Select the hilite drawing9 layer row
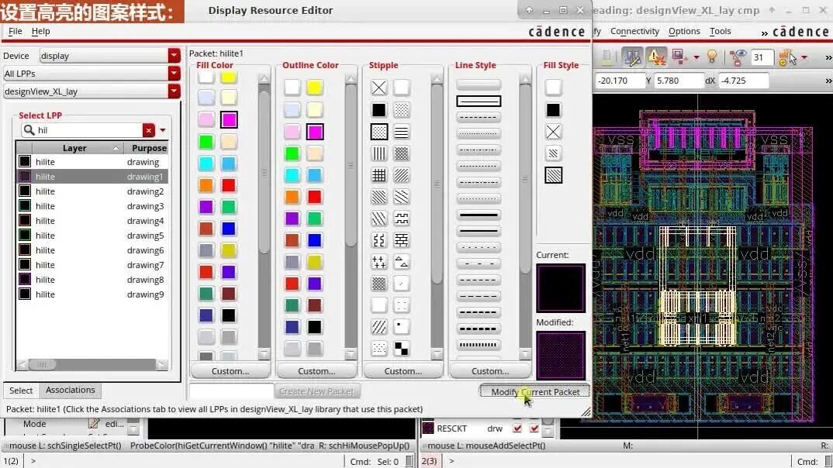Viewport: 833px width, 468px height. coord(92,294)
